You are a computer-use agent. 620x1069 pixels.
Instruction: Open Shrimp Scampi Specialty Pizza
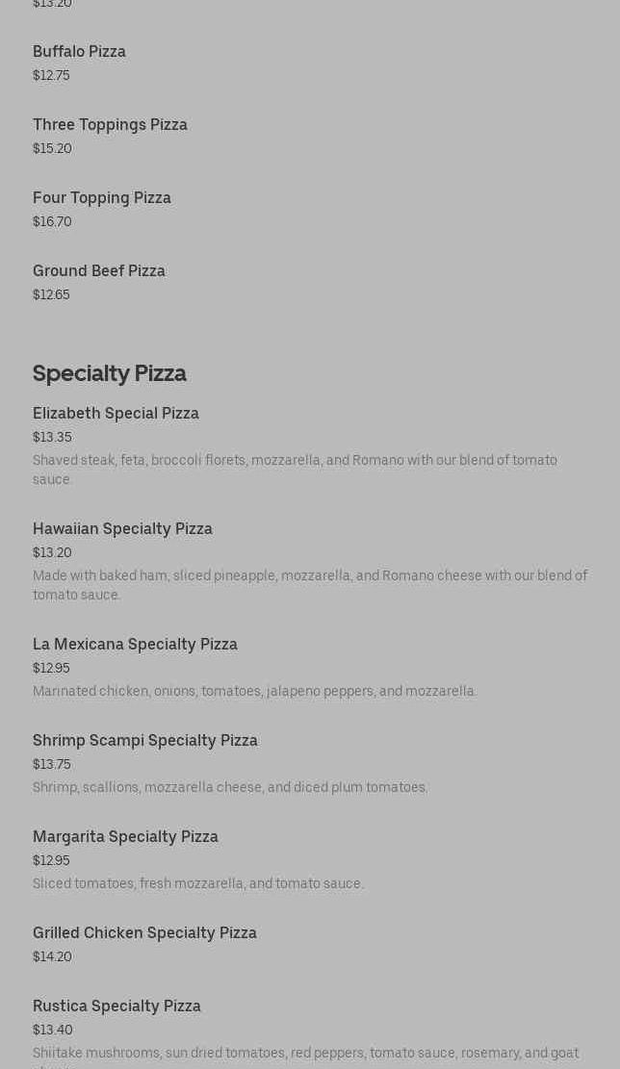[x=145, y=740]
